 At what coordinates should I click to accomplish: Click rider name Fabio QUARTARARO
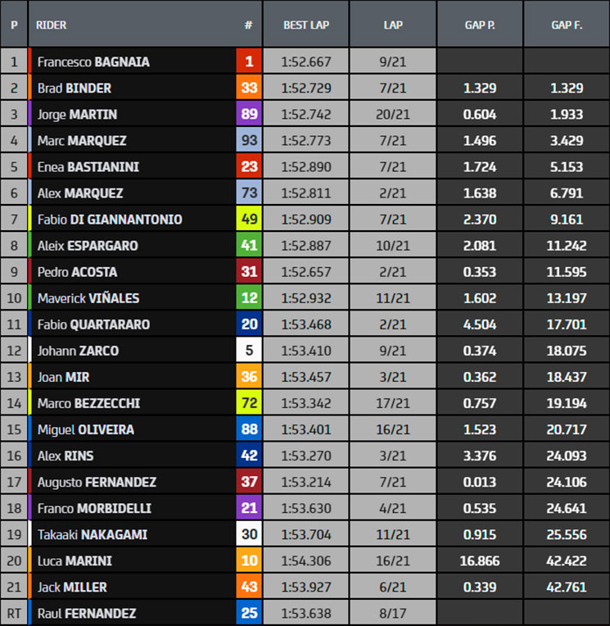click(x=94, y=324)
